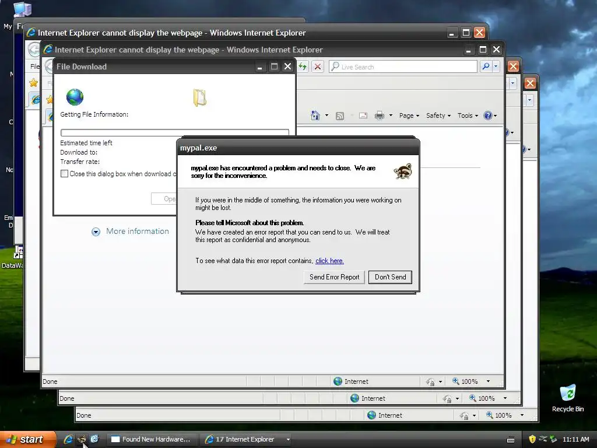Expand the 17 Internet Explorer taskbar group arrow
The width and height of the screenshot is (597, 448).
288,440
